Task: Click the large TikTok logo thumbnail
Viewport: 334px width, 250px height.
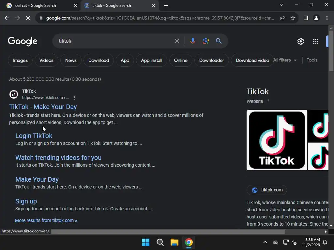Action: 277,140
